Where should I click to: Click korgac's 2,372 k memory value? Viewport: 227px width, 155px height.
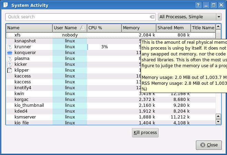point(147,100)
